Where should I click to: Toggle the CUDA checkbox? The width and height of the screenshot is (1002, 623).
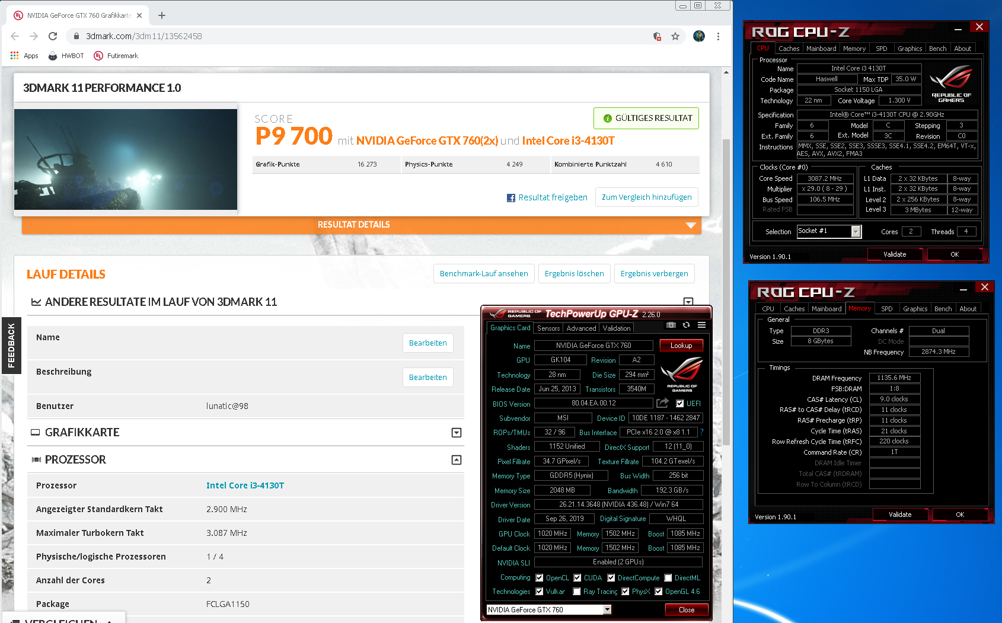[x=577, y=578]
